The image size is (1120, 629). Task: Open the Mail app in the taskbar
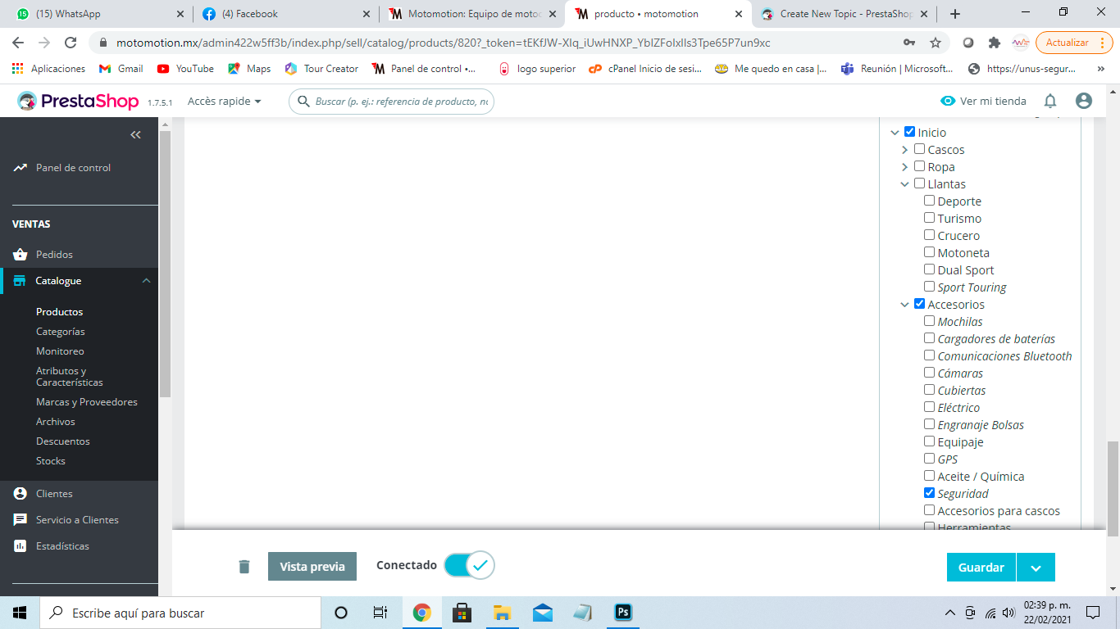pos(542,613)
